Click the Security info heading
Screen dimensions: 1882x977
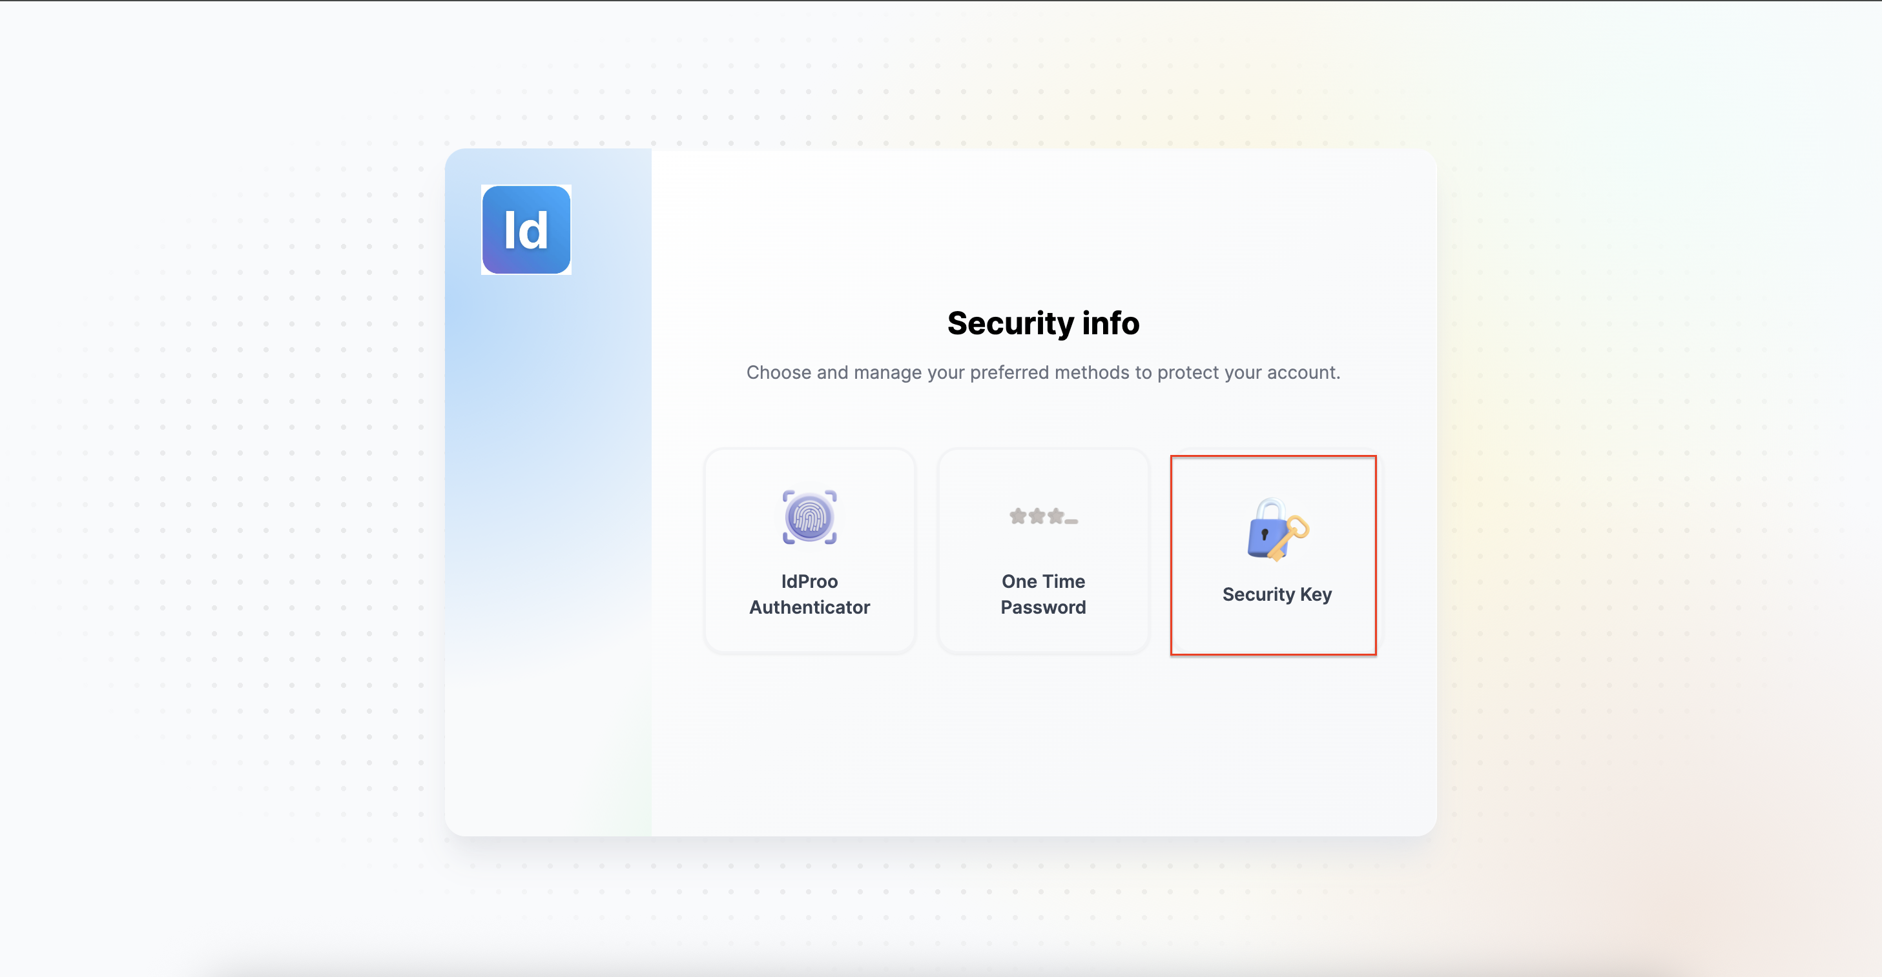pos(1043,323)
